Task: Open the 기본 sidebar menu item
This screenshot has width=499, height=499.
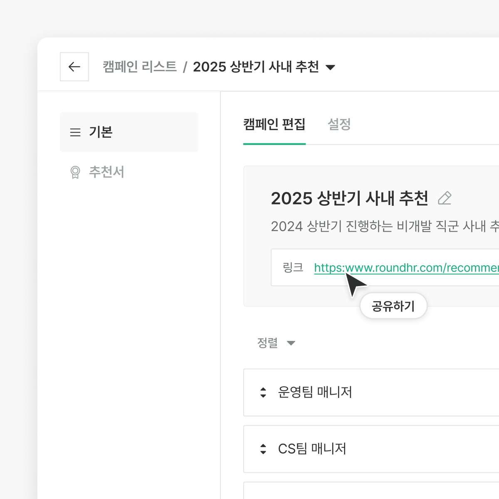Action: tap(129, 132)
